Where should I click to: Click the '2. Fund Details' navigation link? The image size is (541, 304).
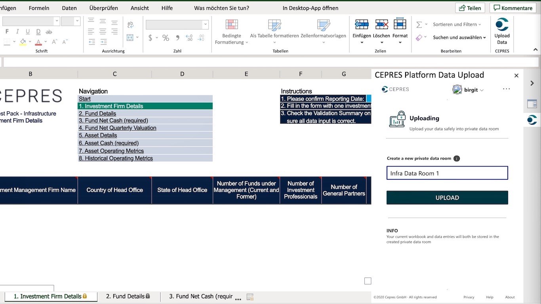97,114
